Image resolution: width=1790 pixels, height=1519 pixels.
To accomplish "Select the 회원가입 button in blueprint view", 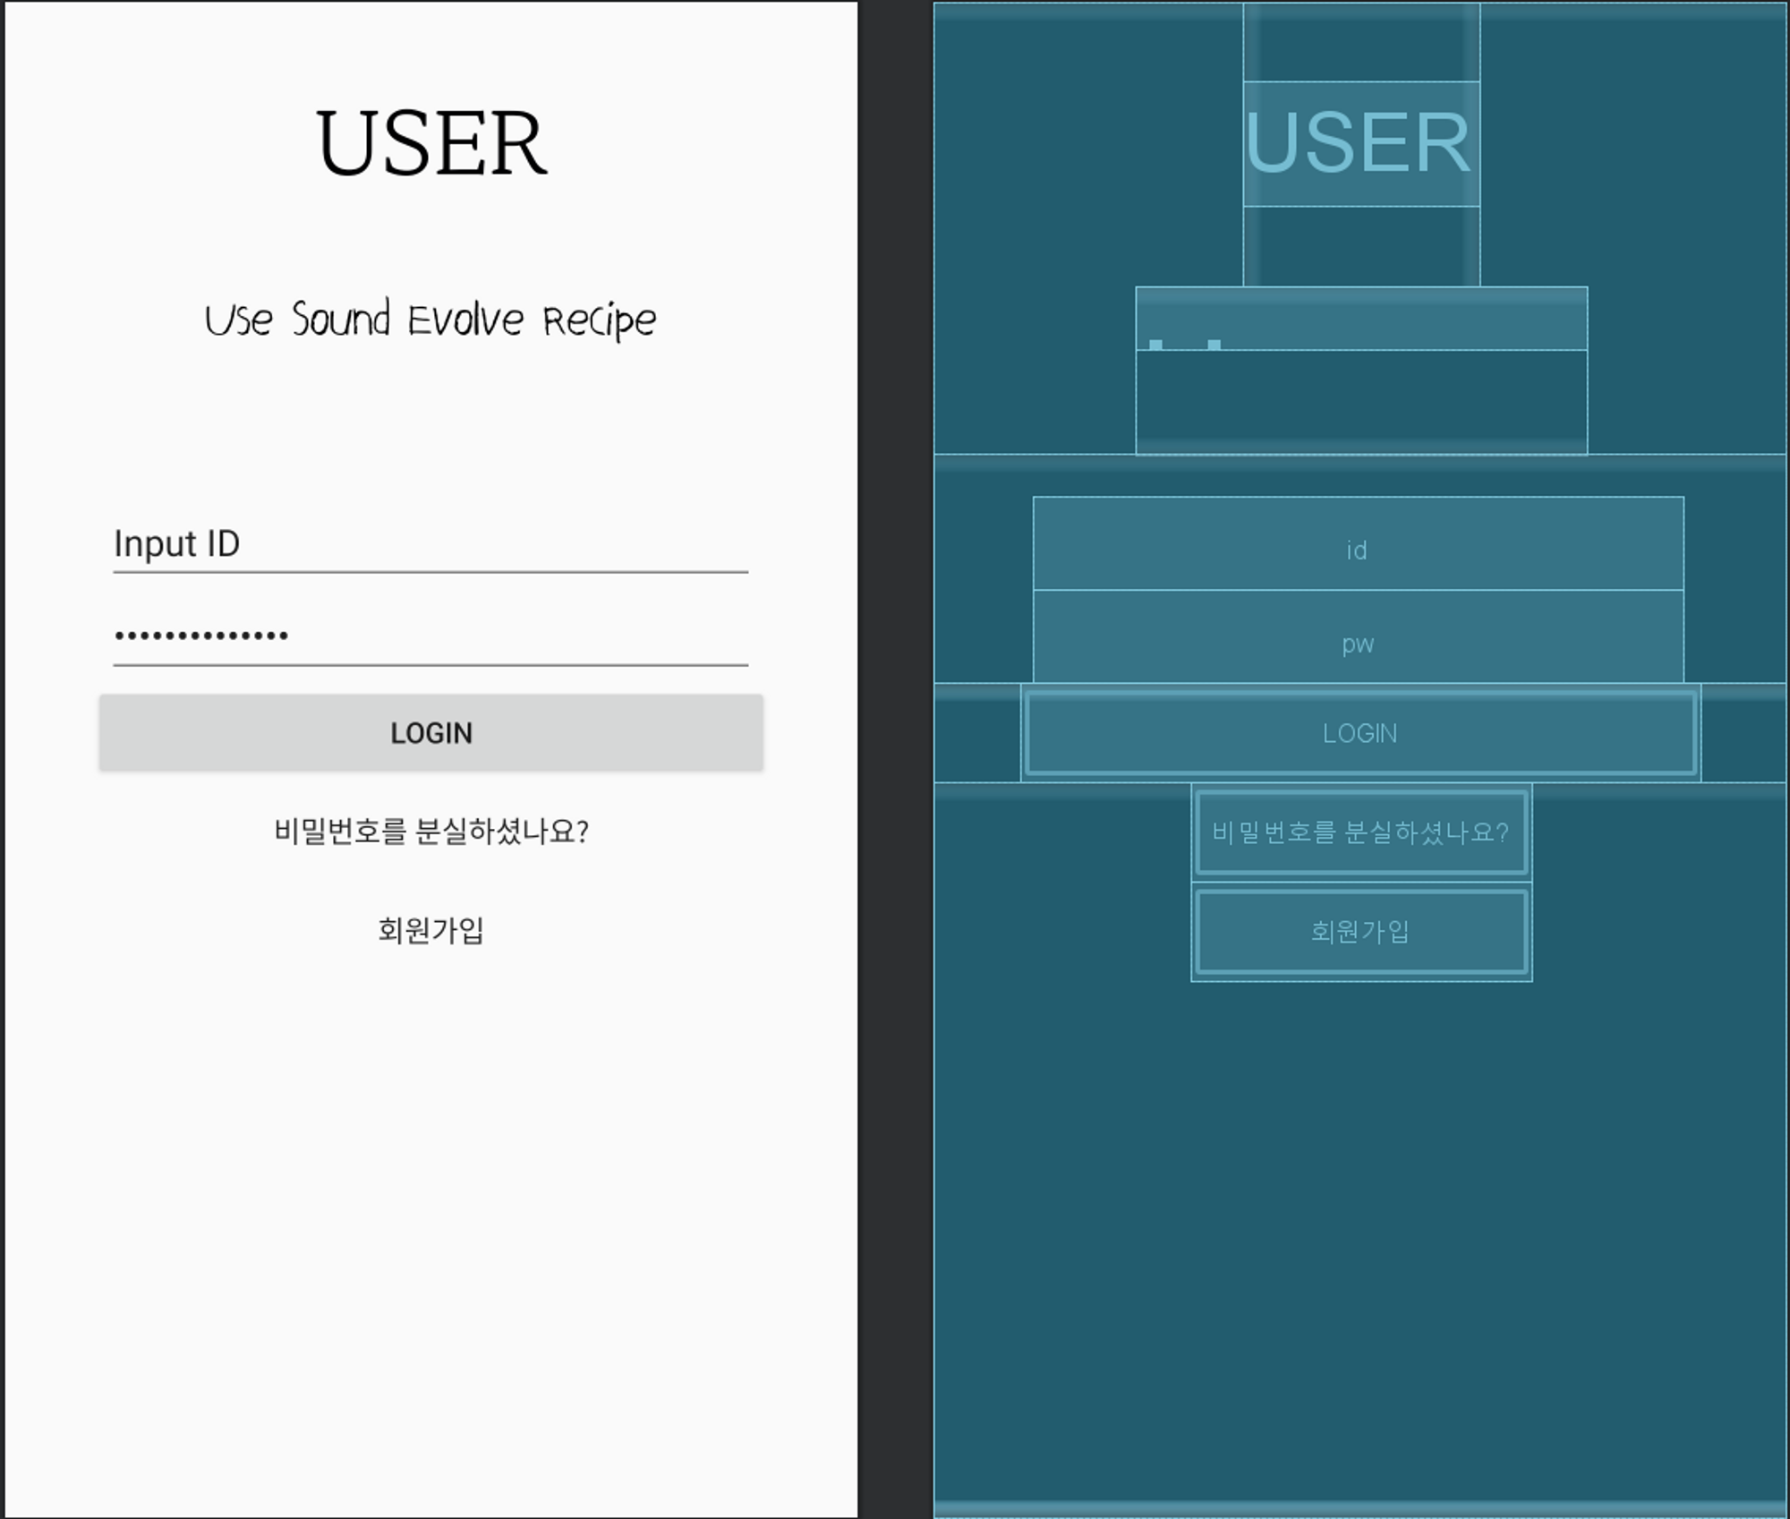I will click(x=1360, y=932).
